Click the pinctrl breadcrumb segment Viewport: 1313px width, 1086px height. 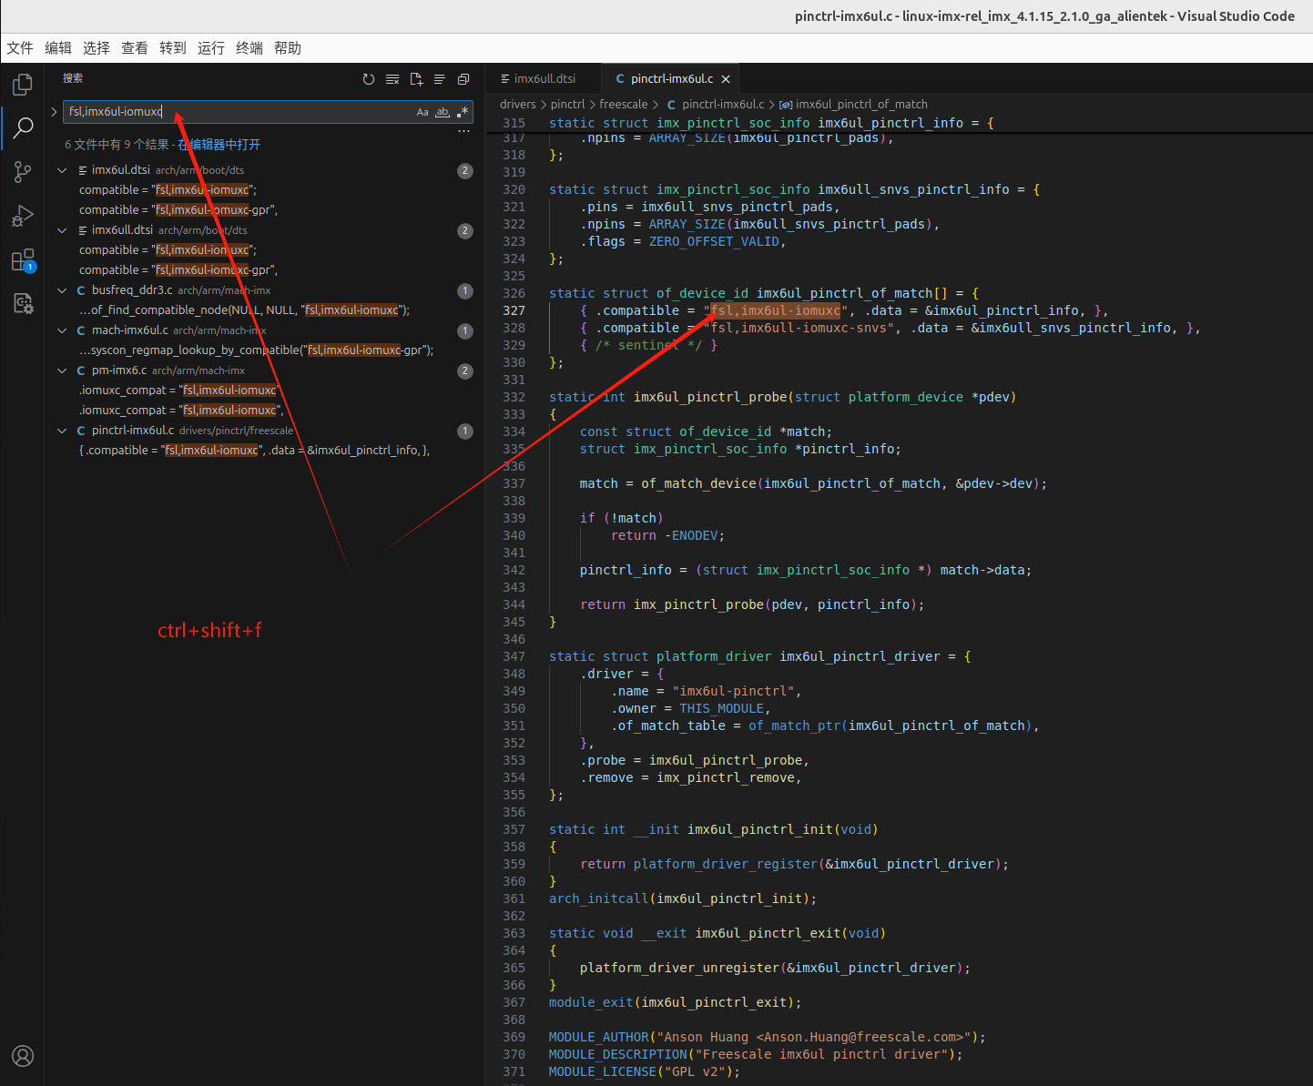pyautogui.click(x=568, y=105)
